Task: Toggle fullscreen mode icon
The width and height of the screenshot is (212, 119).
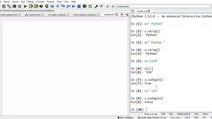Action: pyautogui.click(x=90, y=6)
